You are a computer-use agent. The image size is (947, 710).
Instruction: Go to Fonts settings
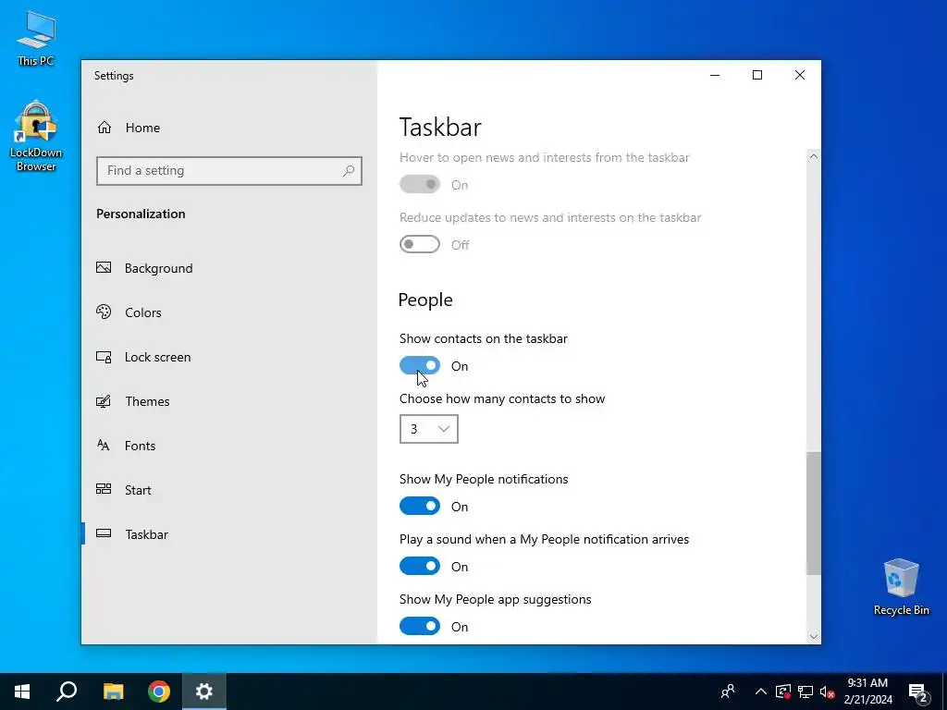[x=141, y=446]
